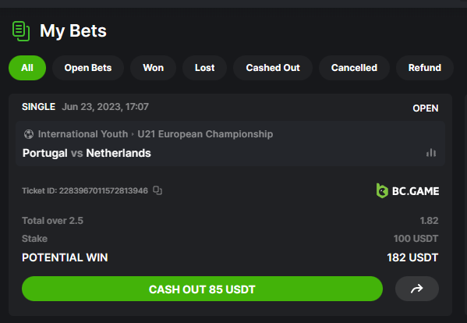Filter by Lost bets
Viewport: 467px width, 323px height.
[204, 68]
